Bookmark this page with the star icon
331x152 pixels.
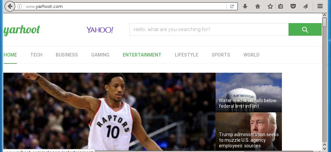tap(270, 6)
